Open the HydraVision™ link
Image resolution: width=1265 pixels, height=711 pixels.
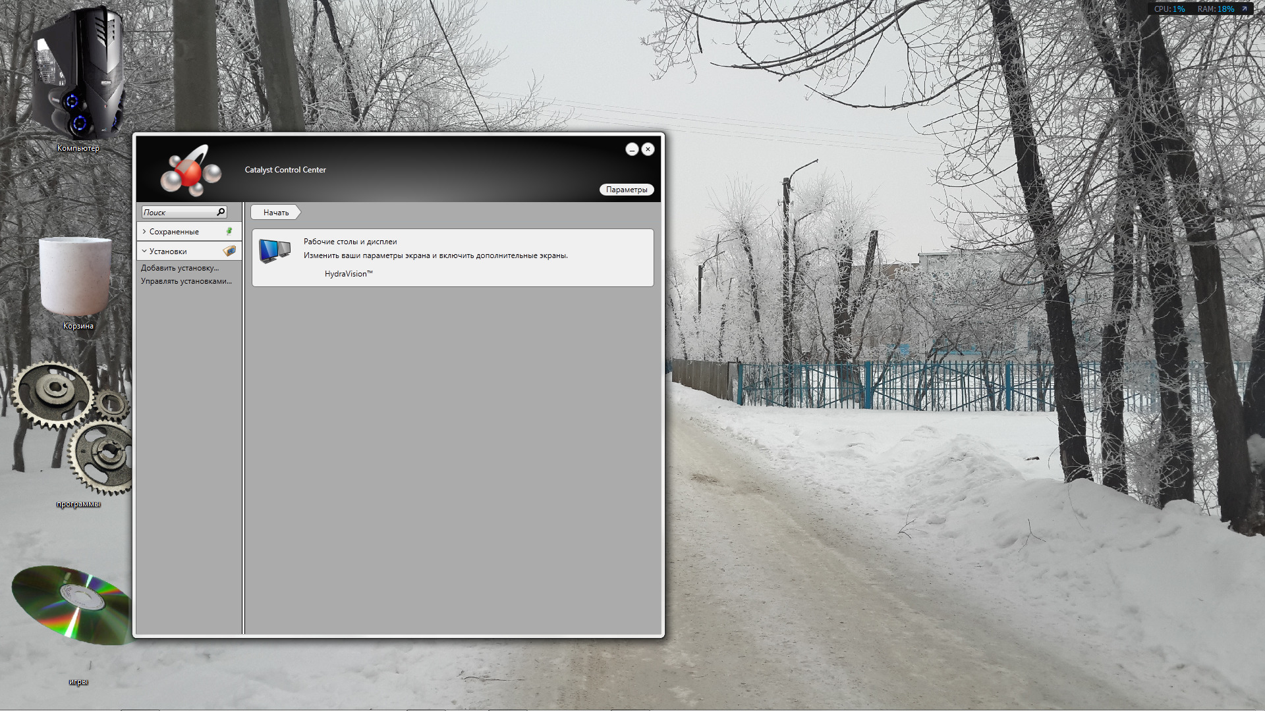point(349,274)
